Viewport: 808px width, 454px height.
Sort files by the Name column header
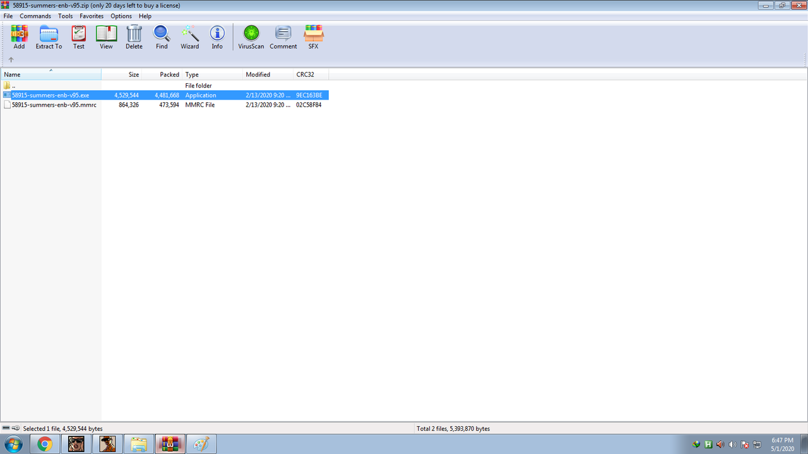(x=50, y=74)
